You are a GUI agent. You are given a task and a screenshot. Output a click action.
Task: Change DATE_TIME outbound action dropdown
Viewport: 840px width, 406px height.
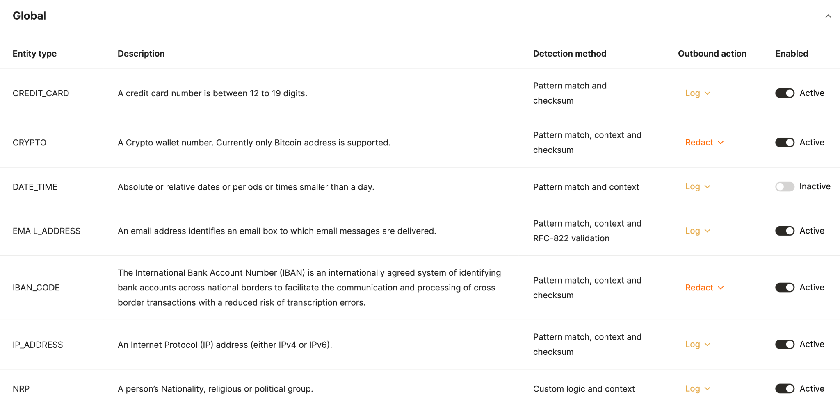point(698,187)
